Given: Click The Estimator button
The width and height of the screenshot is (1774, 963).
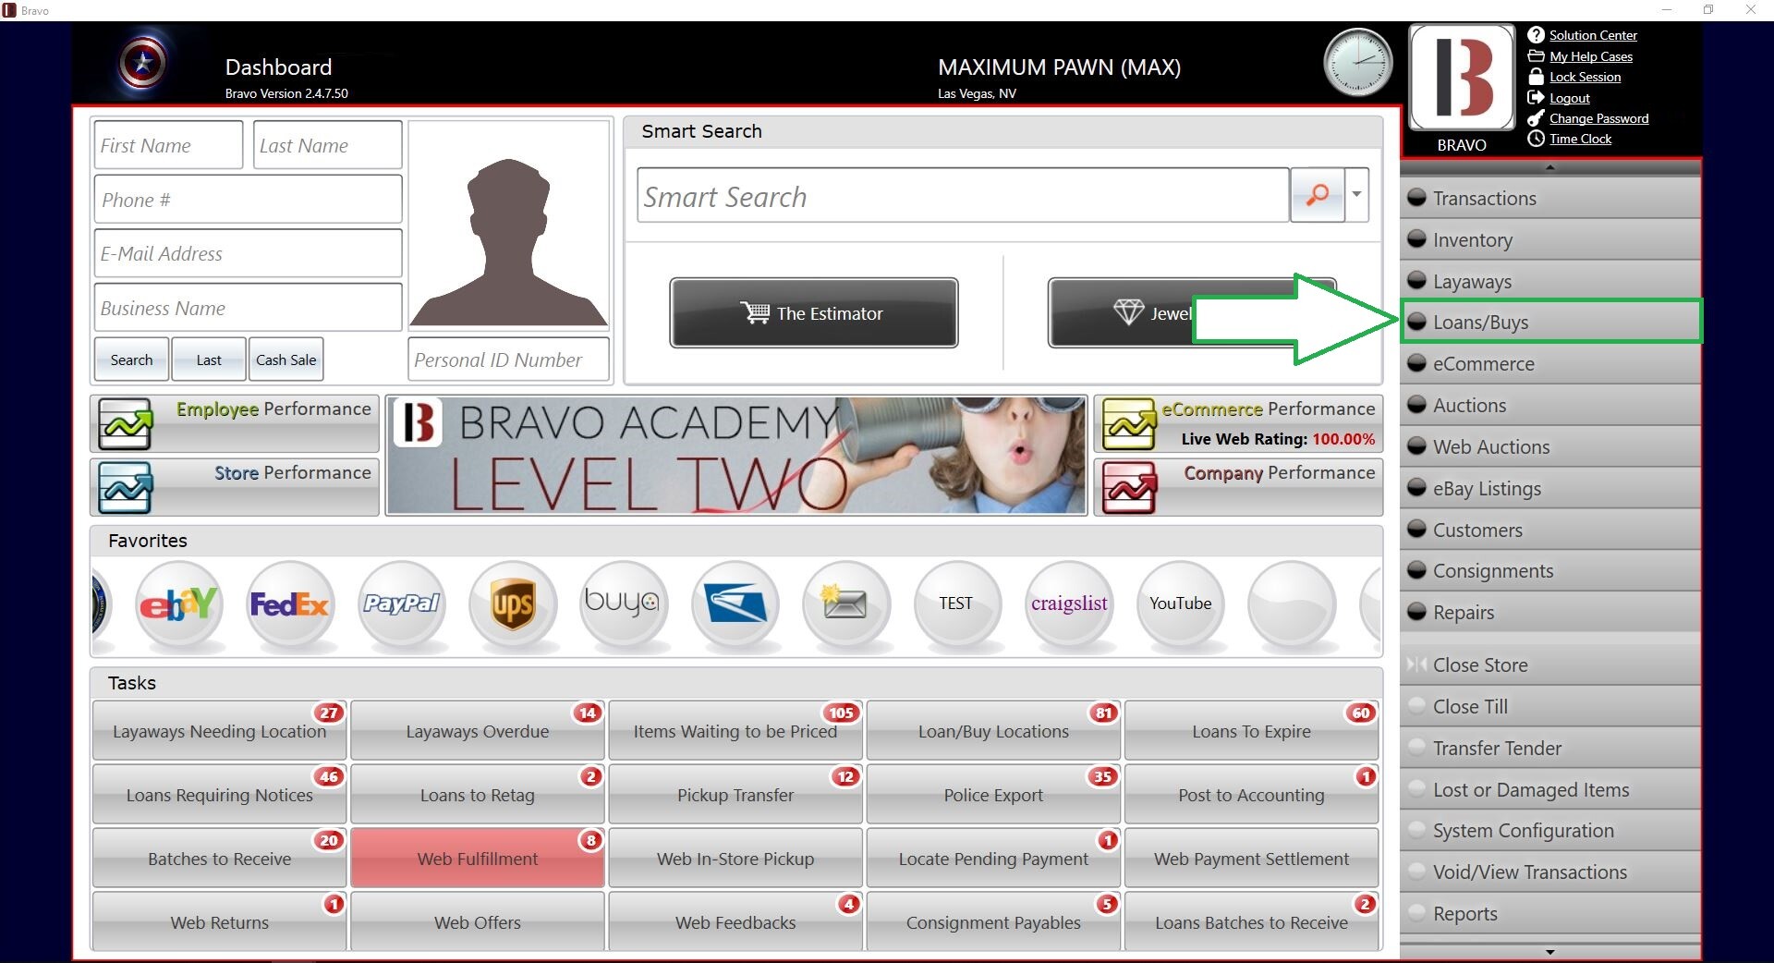Looking at the screenshot, I should pyautogui.click(x=813, y=313).
